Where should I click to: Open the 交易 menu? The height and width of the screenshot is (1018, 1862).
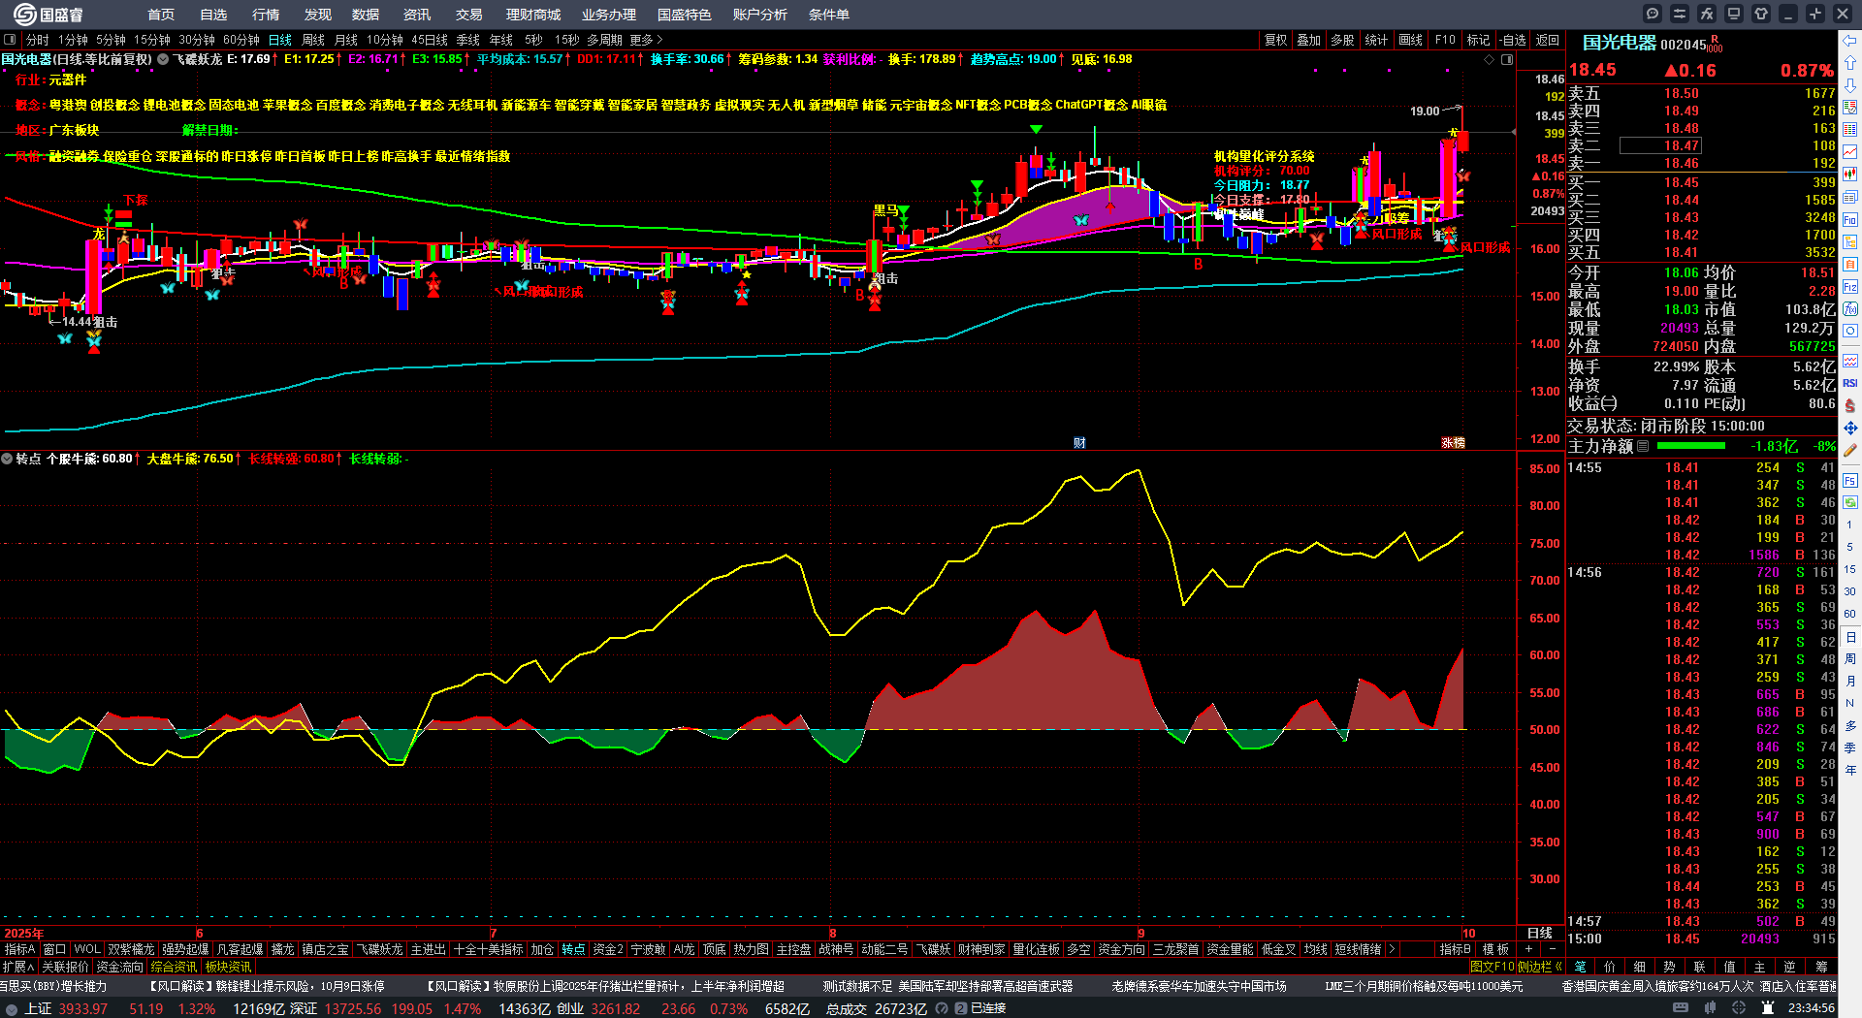pyautogui.click(x=469, y=15)
